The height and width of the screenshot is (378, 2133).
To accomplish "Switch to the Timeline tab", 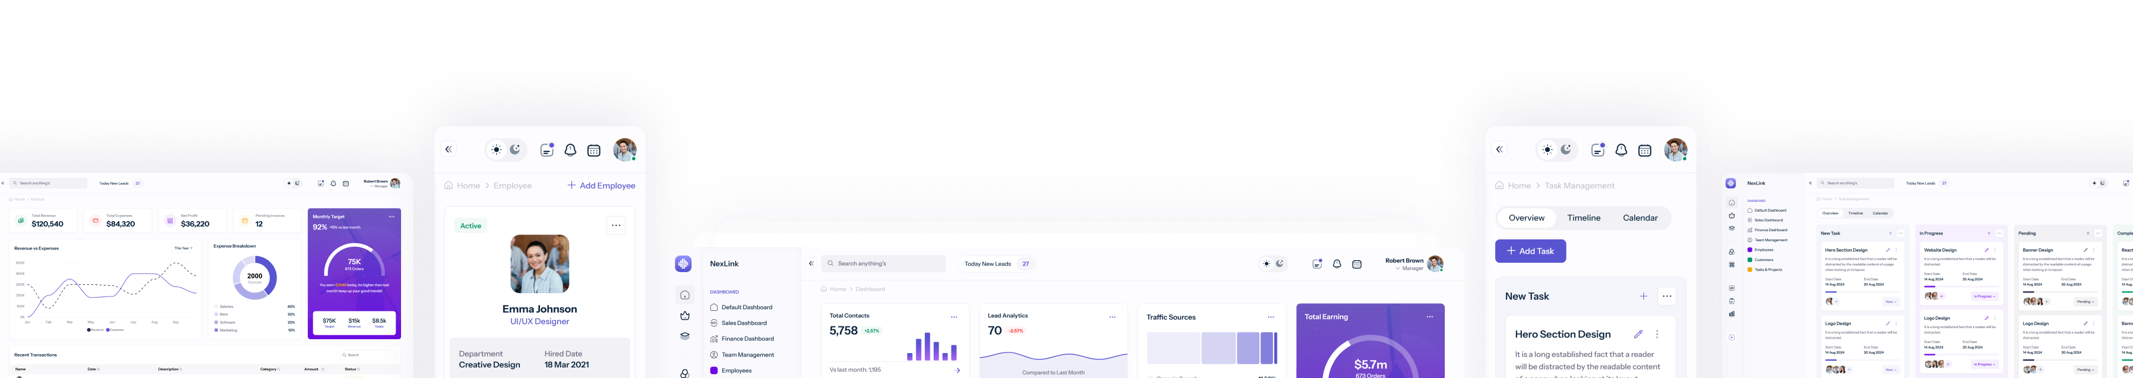I will [1583, 218].
